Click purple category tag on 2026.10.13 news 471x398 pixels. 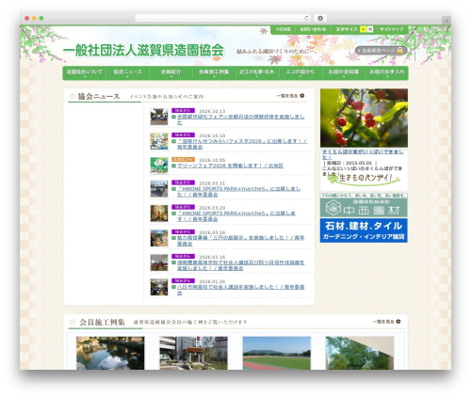click(183, 110)
